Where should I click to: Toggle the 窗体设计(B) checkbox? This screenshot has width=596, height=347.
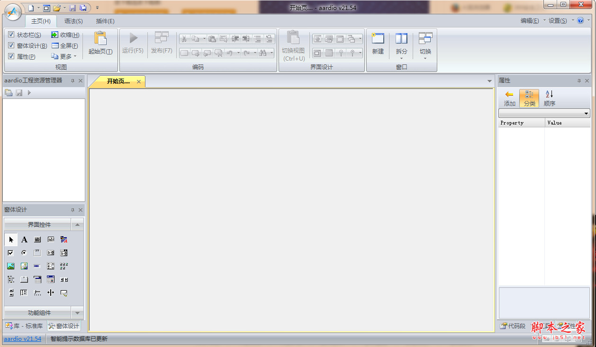point(11,45)
